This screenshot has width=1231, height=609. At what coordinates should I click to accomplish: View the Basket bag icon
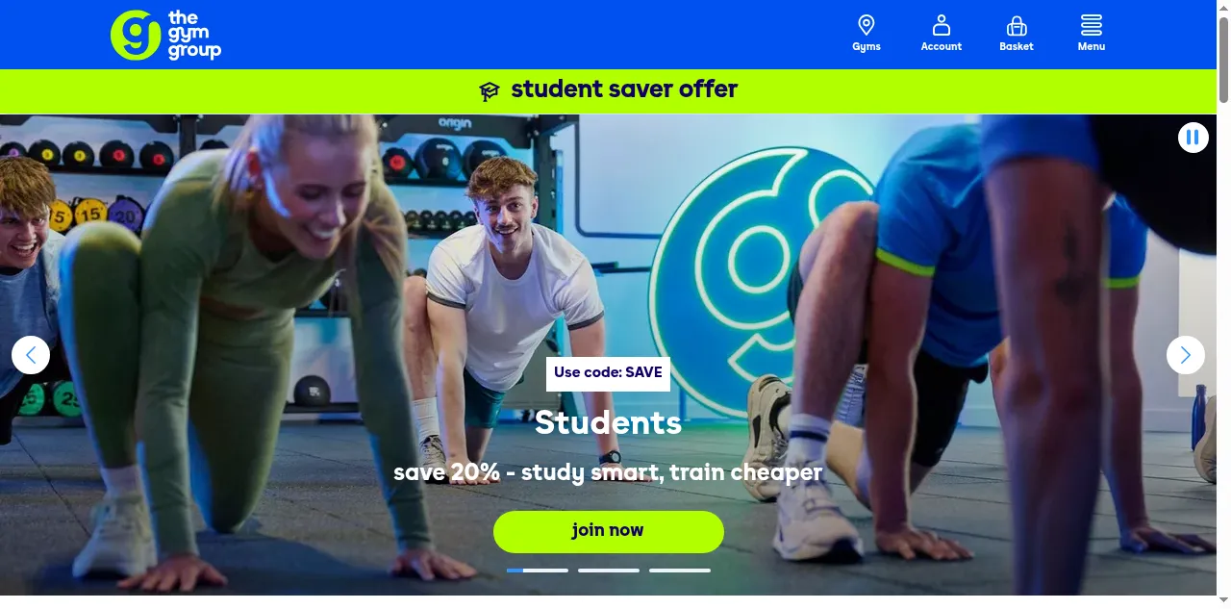tap(1017, 26)
